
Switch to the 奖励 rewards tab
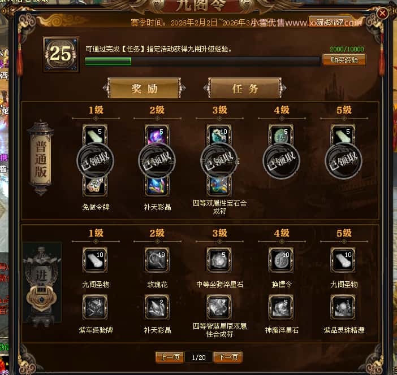click(144, 88)
